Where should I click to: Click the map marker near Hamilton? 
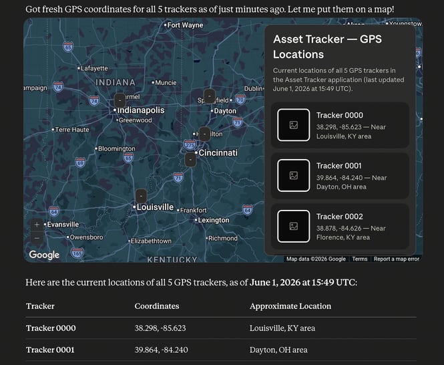pyautogui.click(x=204, y=134)
